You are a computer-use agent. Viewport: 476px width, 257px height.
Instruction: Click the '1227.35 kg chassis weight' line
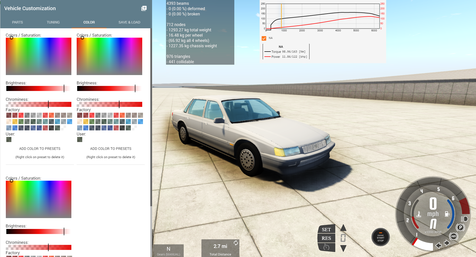192,46
